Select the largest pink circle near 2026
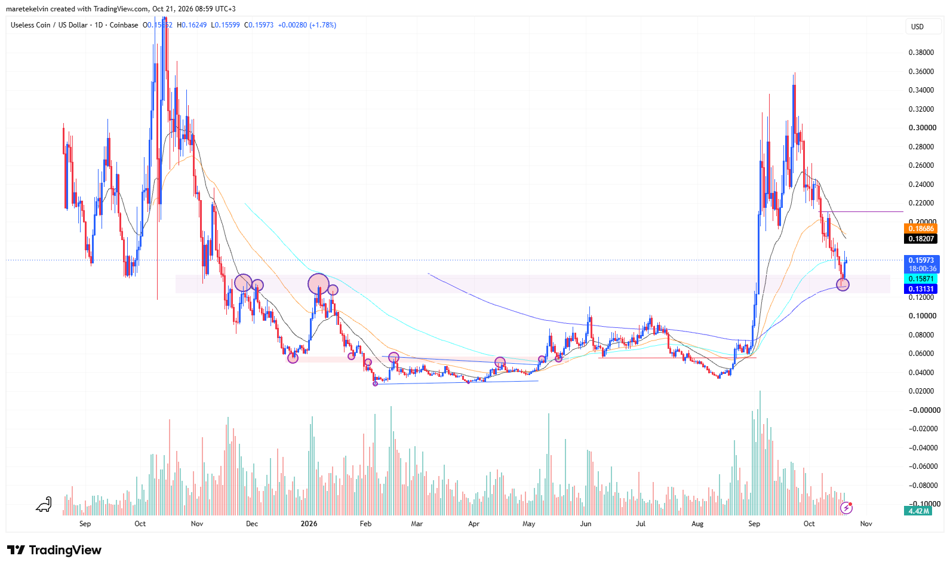The width and height of the screenshot is (950, 568). (x=318, y=284)
